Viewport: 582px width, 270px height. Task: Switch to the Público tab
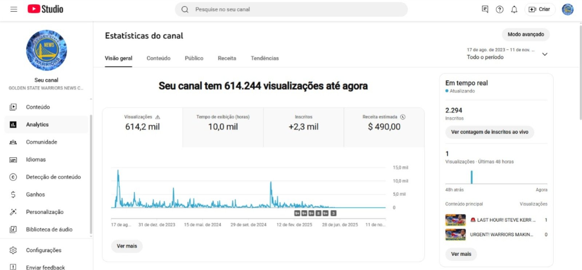click(194, 58)
